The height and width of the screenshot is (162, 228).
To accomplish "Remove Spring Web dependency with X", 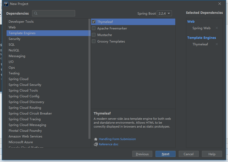I will coord(217,28).
